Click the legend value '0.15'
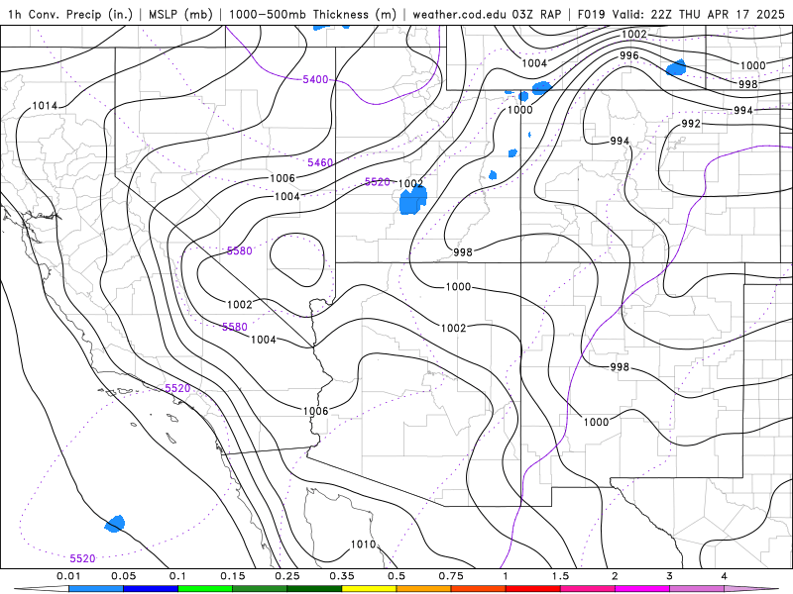Image resolution: width=793 pixels, height=594 pixels. 233,576
